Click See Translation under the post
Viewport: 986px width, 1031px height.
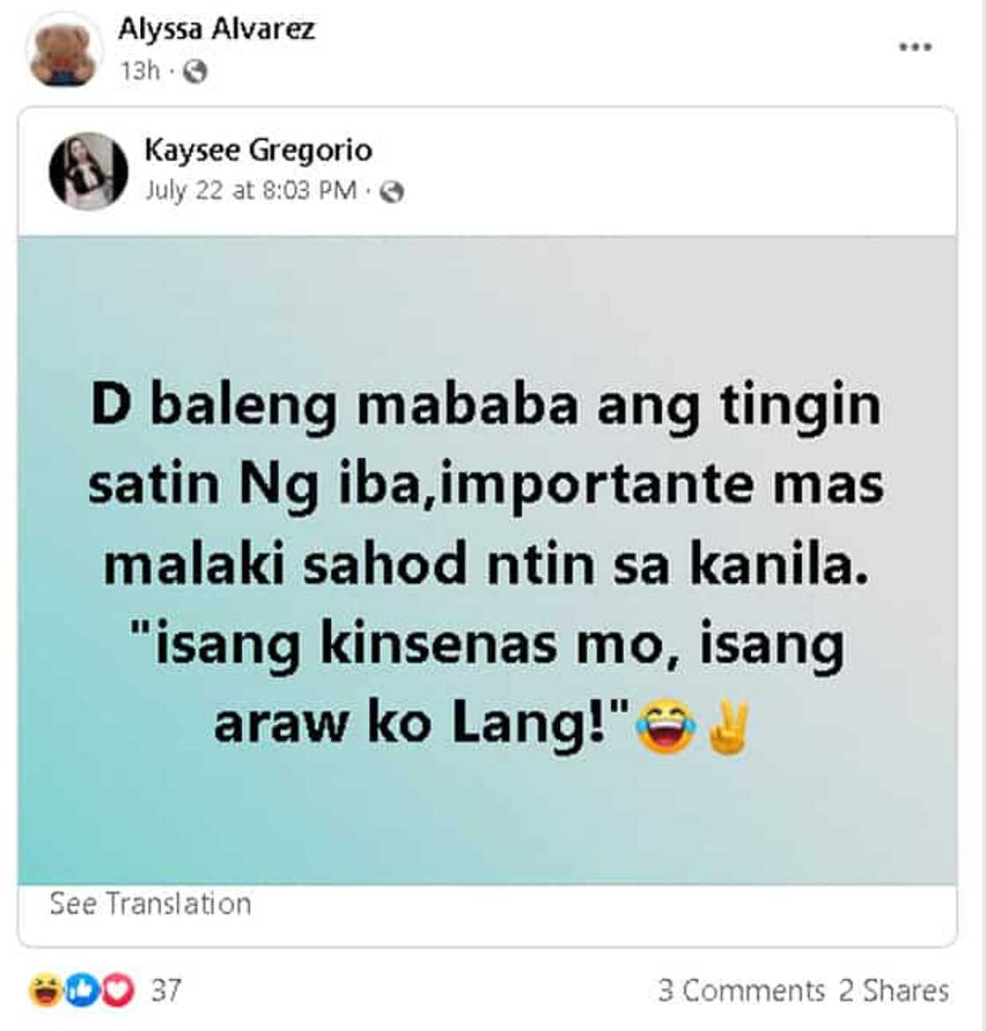150,904
